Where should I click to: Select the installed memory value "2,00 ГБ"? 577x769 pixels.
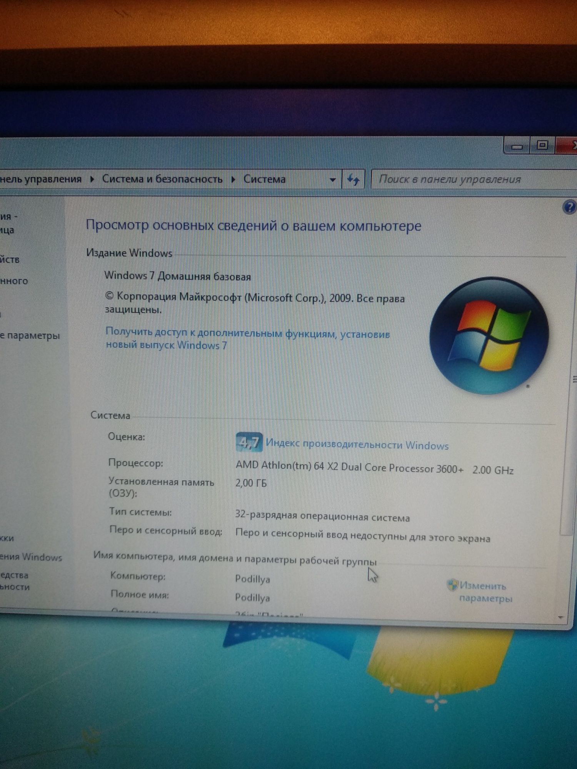pyautogui.click(x=251, y=483)
